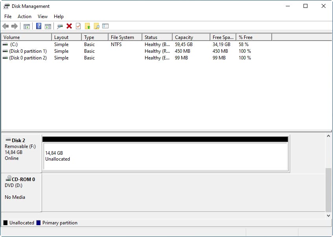Click the scroll up arrow in disk pane
This screenshot has height=237, width=333.
click(328, 136)
